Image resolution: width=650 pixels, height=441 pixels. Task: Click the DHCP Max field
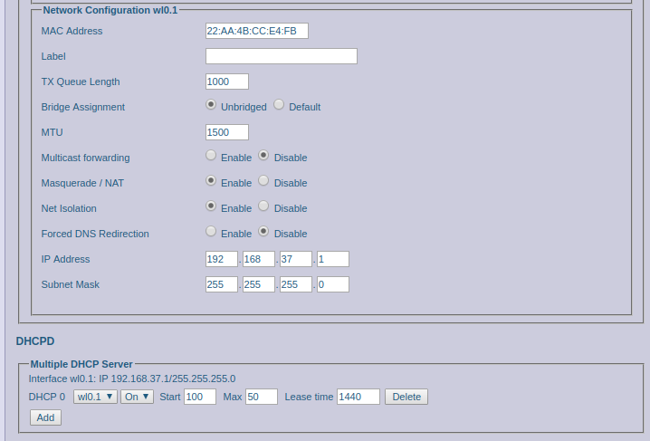tap(261, 397)
